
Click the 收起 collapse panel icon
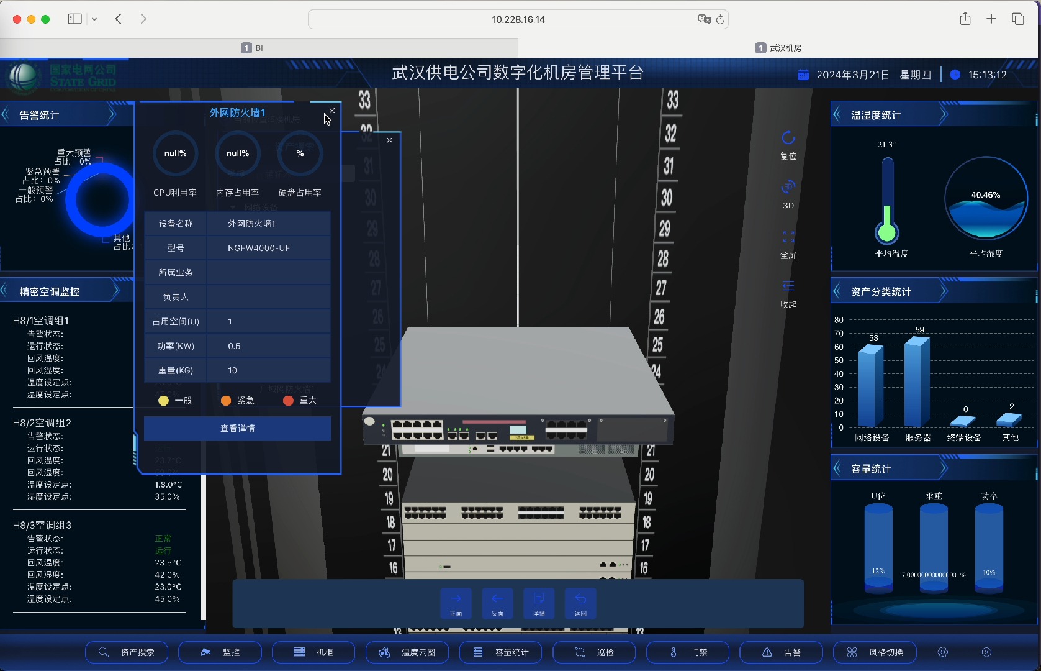pyautogui.click(x=788, y=286)
